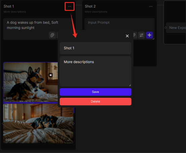Open the sliders settings icon in Shot 2
This screenshot has width=186, height=153.
[x=141, y=35]
